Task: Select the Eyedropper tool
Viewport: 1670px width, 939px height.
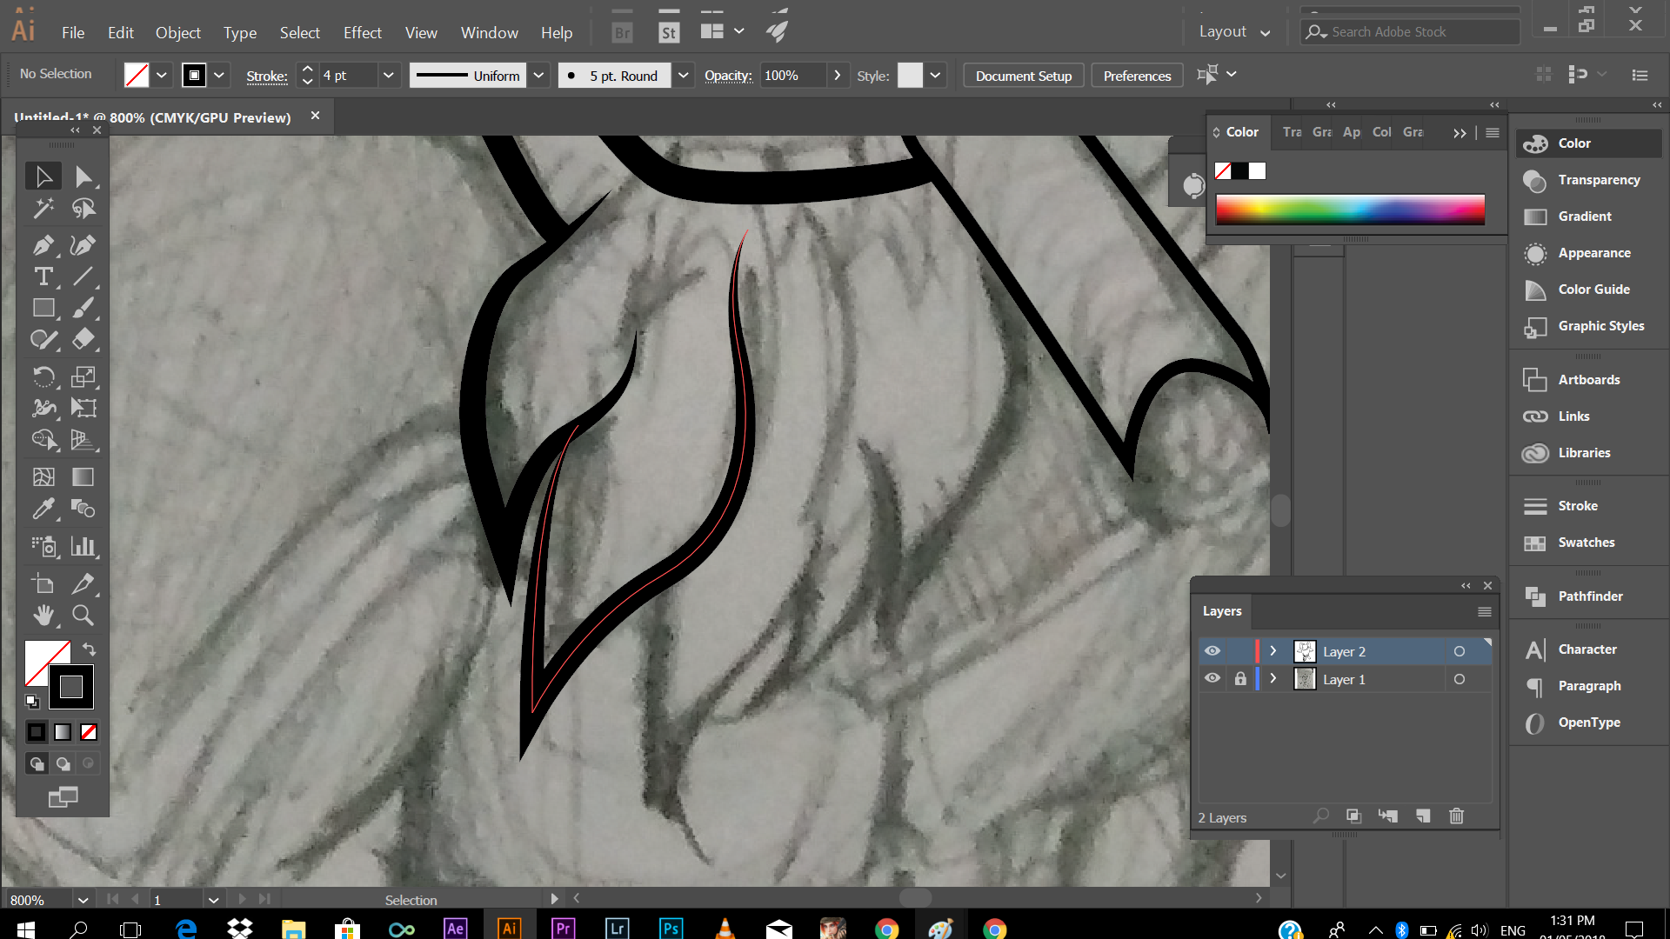Action: (x=43, y=509)
